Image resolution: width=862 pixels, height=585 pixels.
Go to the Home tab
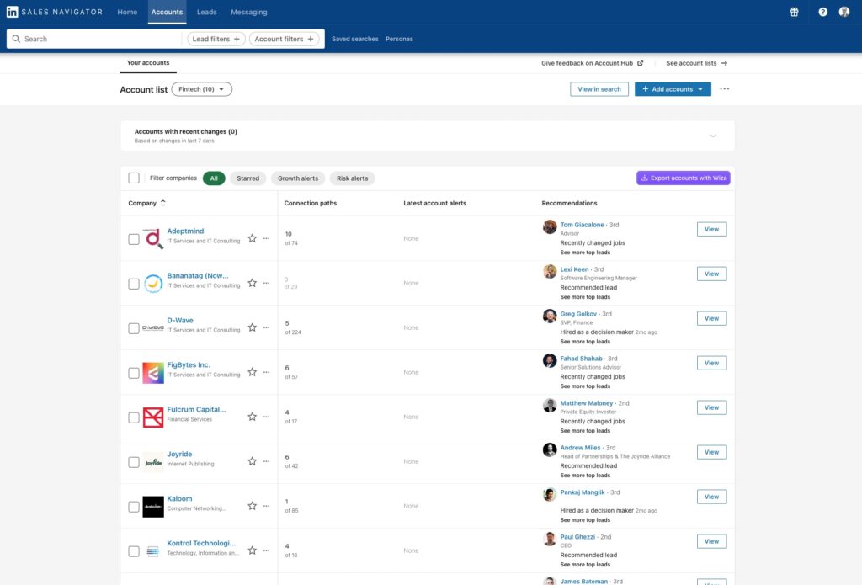pos(127,12)
